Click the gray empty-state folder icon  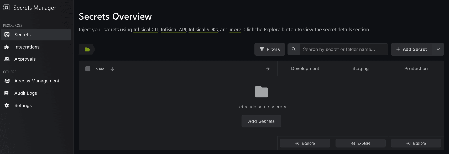(261, 92)
